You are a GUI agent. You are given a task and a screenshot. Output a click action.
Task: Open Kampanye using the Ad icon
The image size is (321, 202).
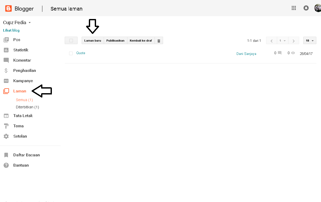coord(6,81)
